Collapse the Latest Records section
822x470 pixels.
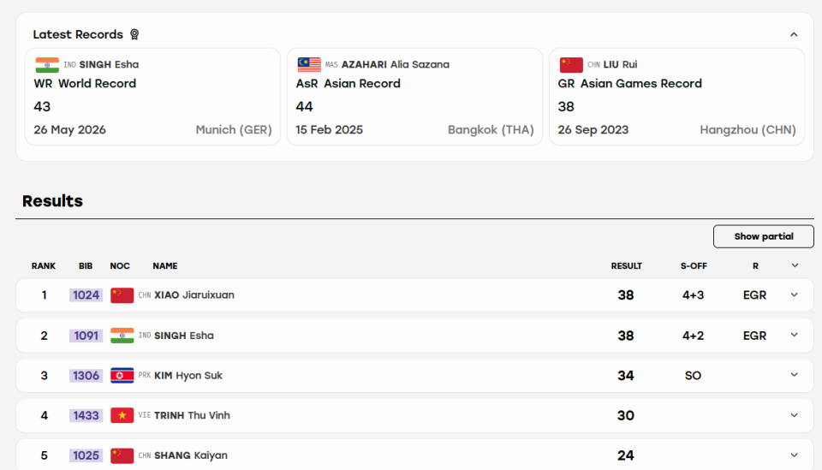click(794, 34)
